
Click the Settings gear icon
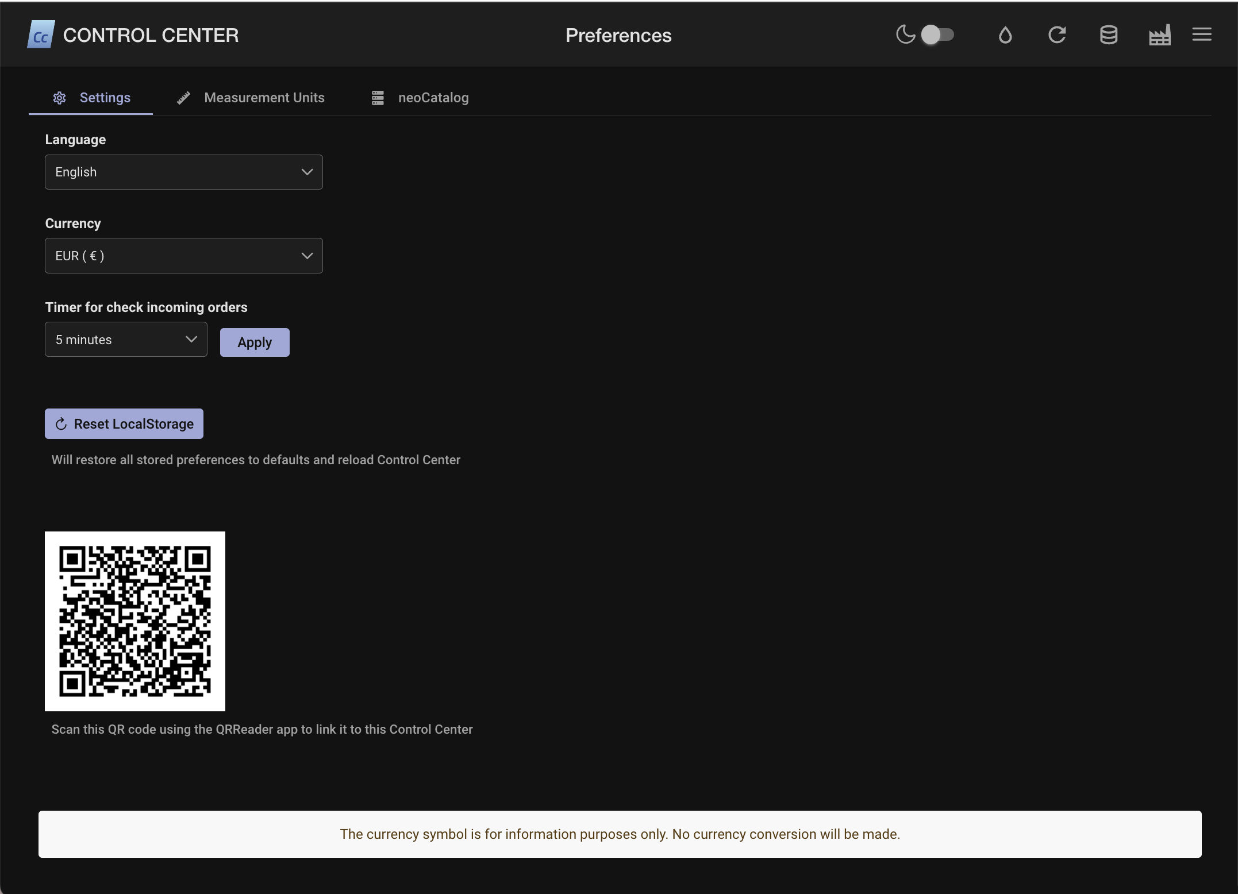(x=59, y=98)
